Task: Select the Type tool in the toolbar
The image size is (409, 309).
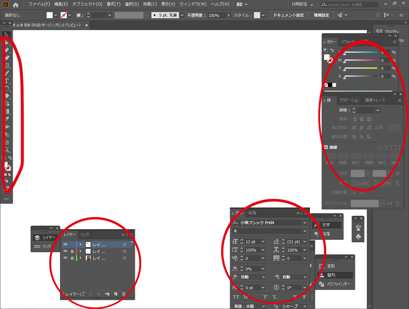Action: [x=7, y=81]
